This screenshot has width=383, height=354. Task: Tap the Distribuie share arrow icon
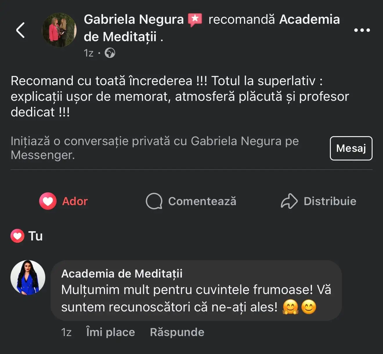(x=289, y=201)
